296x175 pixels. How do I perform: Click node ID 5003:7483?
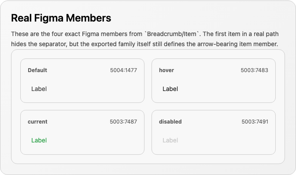click(254, 70)
